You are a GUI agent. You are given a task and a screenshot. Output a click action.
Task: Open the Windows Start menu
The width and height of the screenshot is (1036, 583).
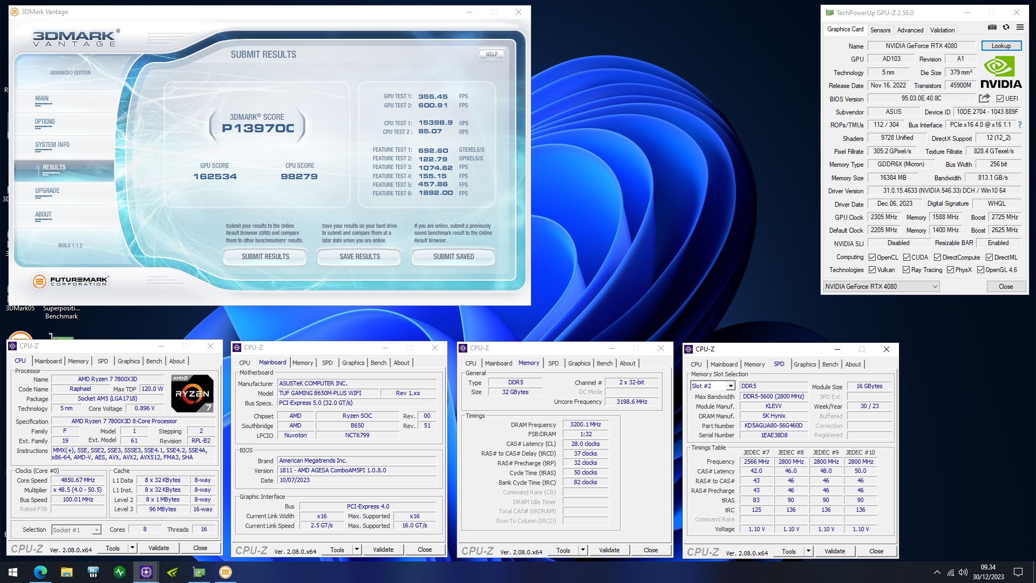[x=13, y=572]
